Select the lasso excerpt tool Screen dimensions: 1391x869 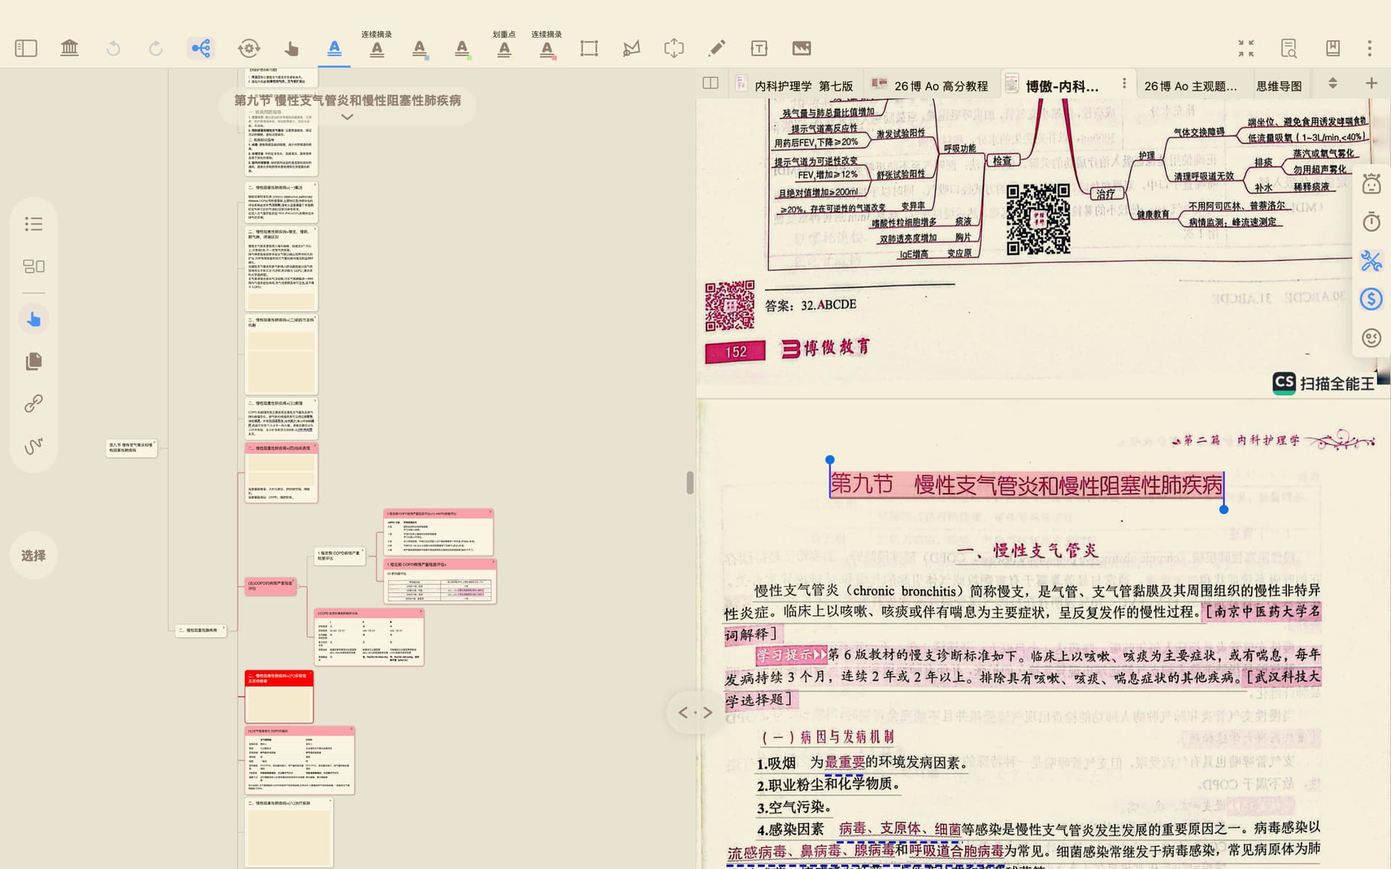[631, 49]
